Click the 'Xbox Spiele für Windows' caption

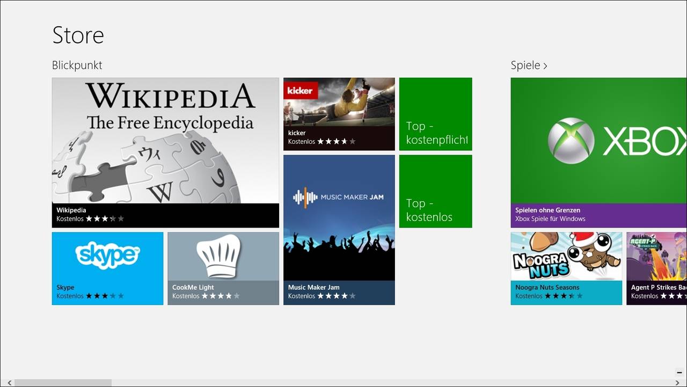[x=550, y=218]
